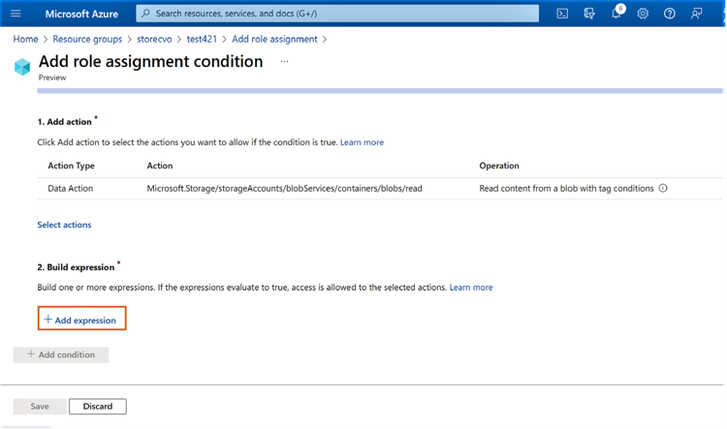Open Cloud Shell from top bar
The height and width of the screenshot is (429, 727).
[x=562, y=14]
